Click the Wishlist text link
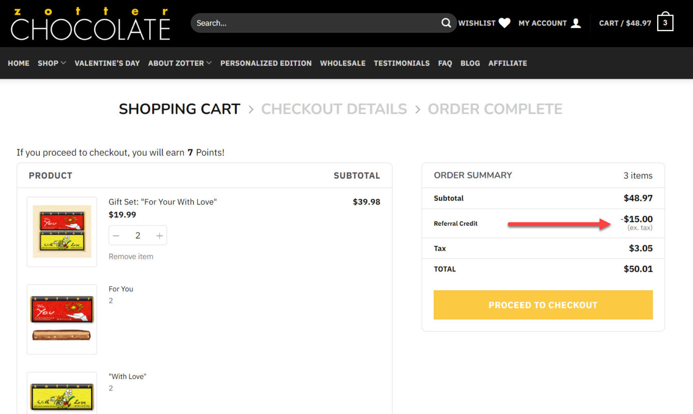 [477, 23]
